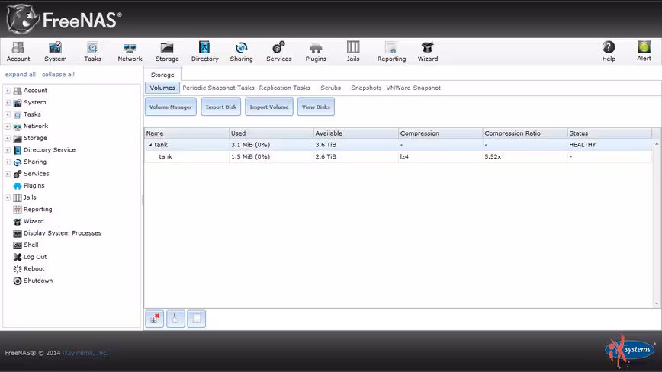Open the iXsystems, Inc. footer link

point(85,353)
